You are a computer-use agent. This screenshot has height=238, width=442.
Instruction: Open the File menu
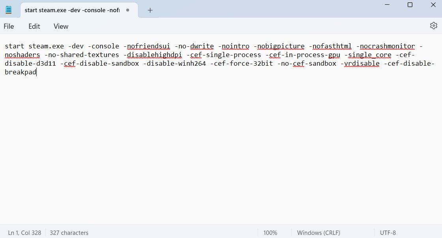point(9,26)
